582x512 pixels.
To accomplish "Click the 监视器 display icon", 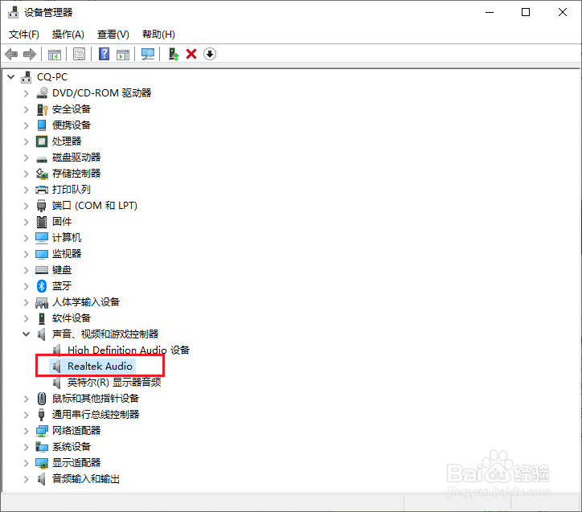I will coord(42,254).
